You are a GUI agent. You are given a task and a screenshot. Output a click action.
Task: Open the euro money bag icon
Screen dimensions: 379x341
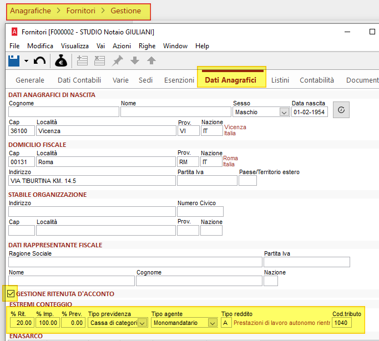click(61, 60)
